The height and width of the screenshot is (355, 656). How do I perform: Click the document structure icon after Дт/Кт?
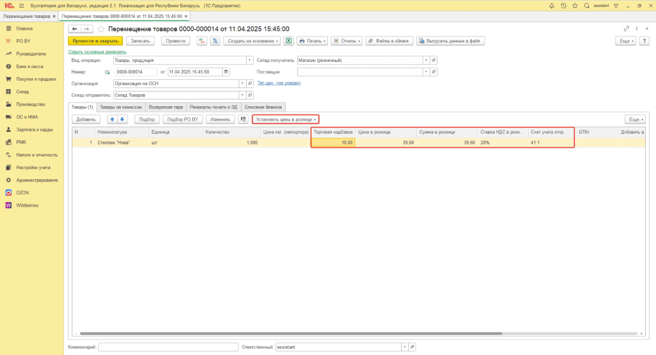tap(215, 41)
